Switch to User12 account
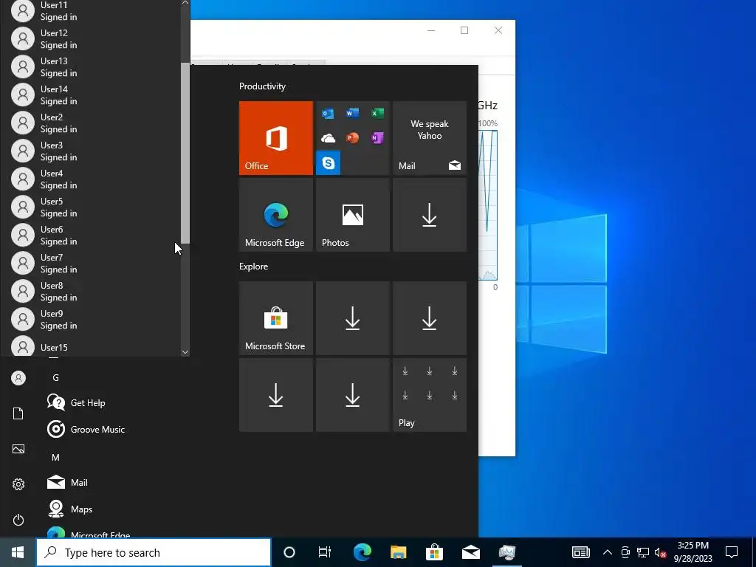756x567 pixels. coord(91,39)
